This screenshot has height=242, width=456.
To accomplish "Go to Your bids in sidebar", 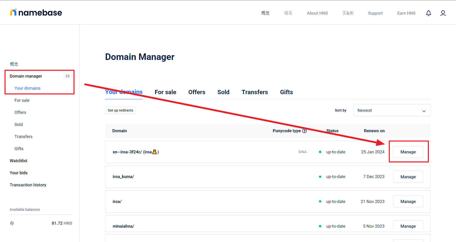I will coord(19,173).
